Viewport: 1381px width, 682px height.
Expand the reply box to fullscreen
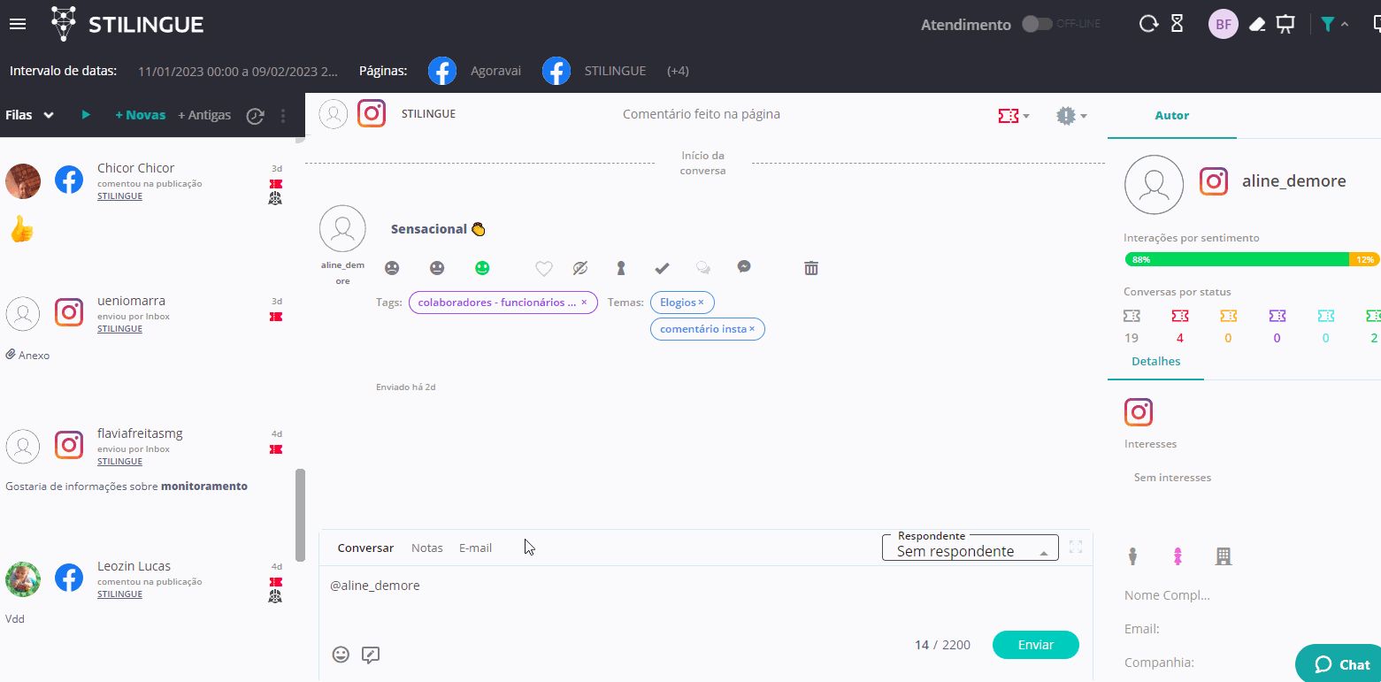[1076, 547]
